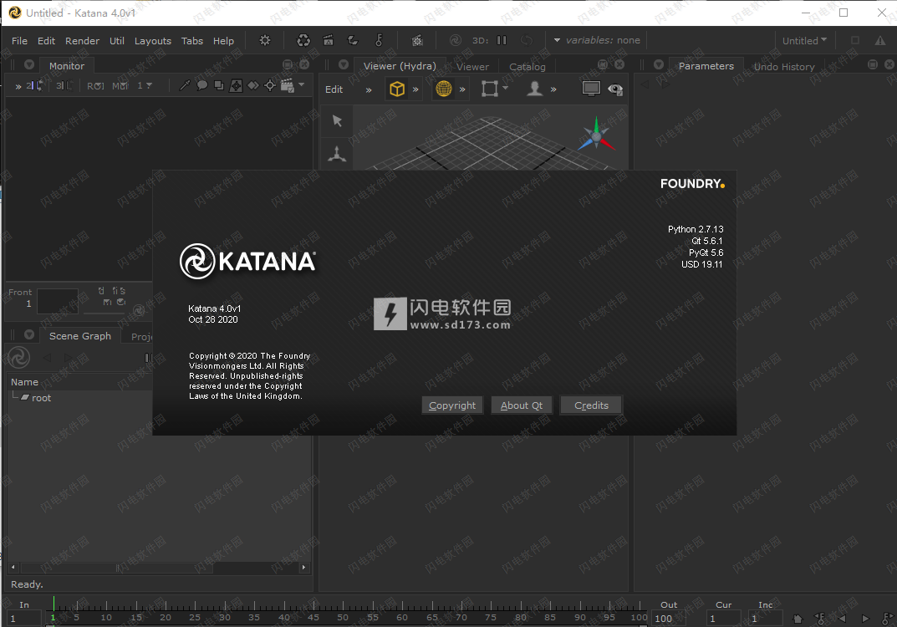Toggle the eye visibility icon in Viewer toolbar

615,89
